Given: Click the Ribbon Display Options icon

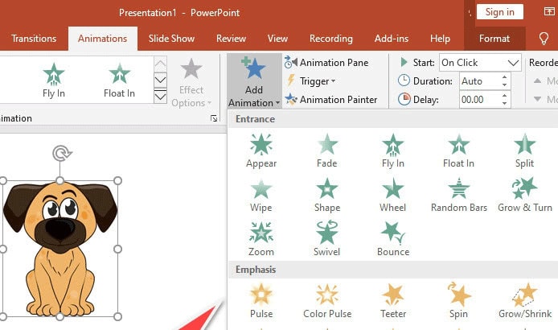Looking at the screenshot, I should tap(549, 12).
